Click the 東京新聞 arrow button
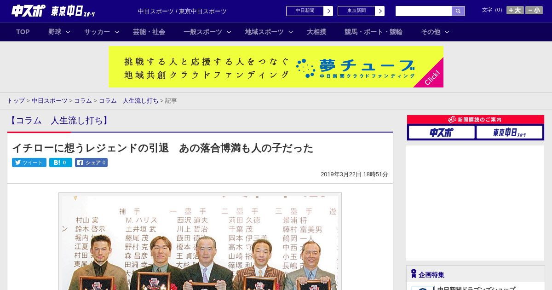The image size is (552, 290). pyautogui.click(x=380, y=11)
